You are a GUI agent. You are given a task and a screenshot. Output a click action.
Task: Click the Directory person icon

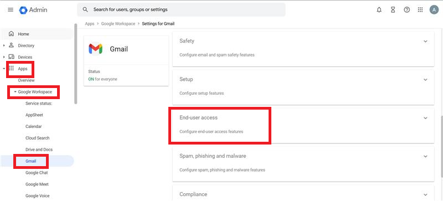click(x=11, y=45)
